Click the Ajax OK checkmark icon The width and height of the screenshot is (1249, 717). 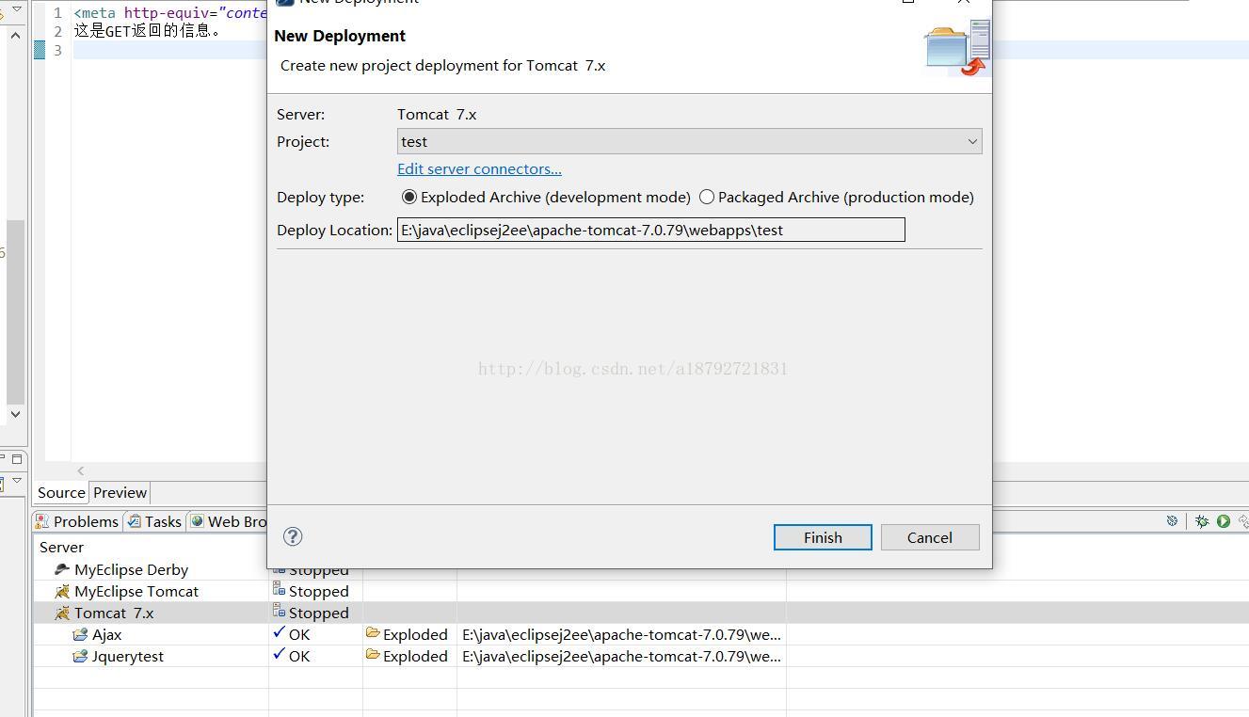click(279, 632)
